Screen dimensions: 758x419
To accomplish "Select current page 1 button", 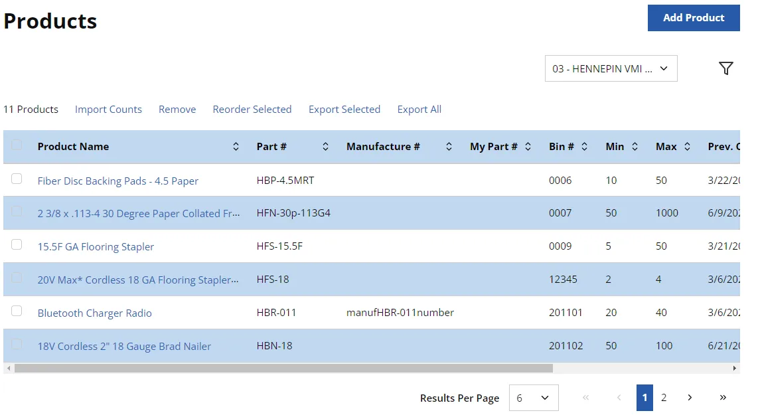I will coord(644,398).
